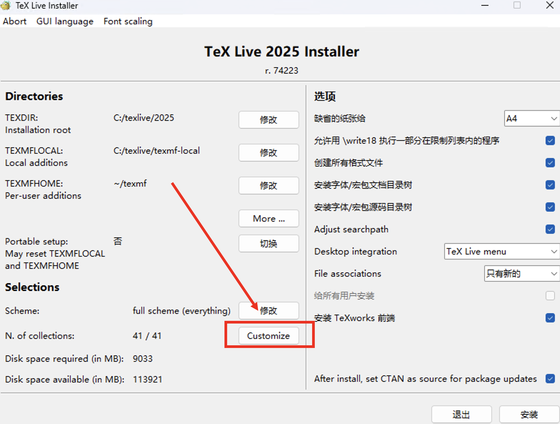
Task: Click 修改 button next to Scheme
Action: point(269,310)
